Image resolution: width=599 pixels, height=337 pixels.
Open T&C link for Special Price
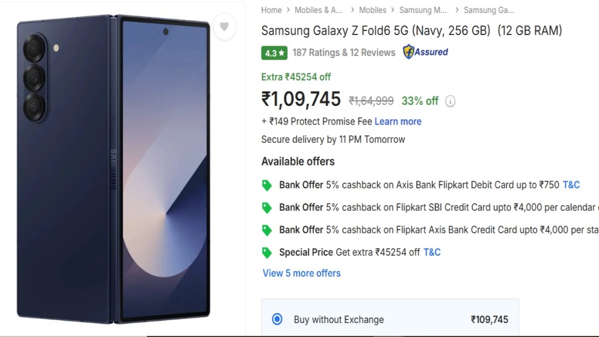432,252
